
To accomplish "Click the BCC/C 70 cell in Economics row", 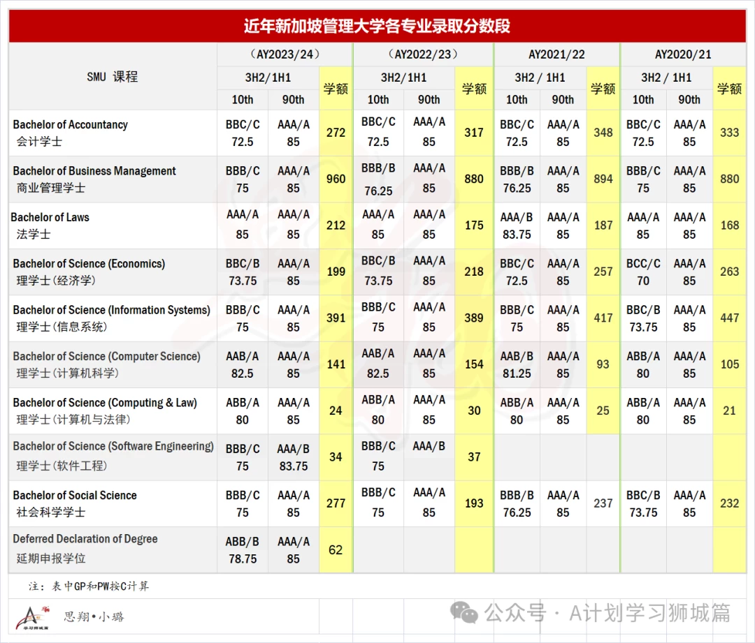I will [643, 272].
